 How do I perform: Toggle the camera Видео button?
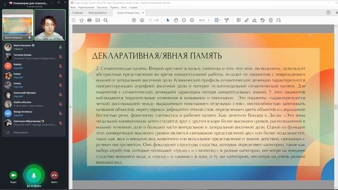pyautogui.click(x=13, y=175)
